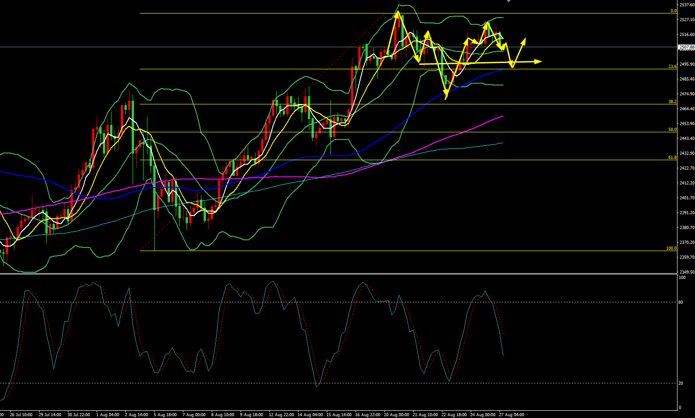695x418 pixels.
Task: Select the Fibonacci 38.2 level label
Action: click(673, 102)
